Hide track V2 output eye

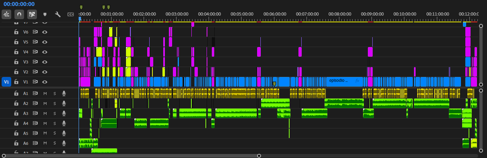[45, 72]
